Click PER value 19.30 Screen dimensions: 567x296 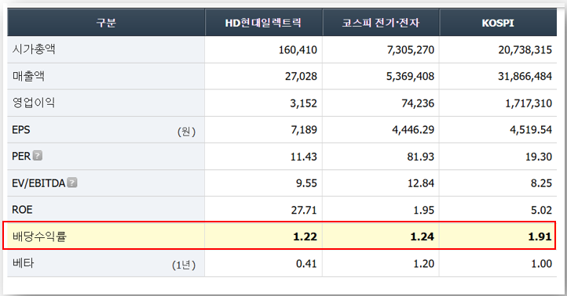pyautogui.click(x=539, y=157)
